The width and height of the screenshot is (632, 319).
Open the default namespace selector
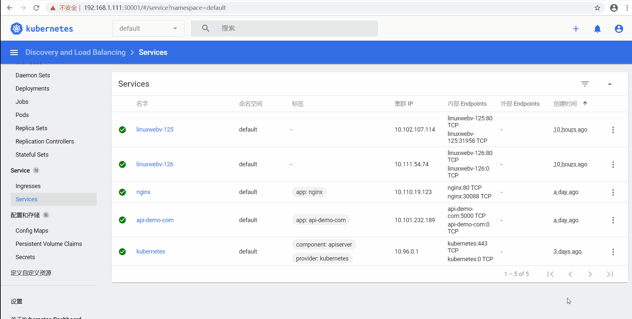148,28
